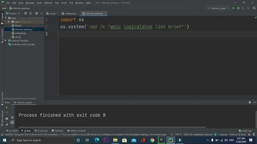Switch to the notepad.py editor tab
The width and height of the screenshot is (257, 144).
coord(70,14)
